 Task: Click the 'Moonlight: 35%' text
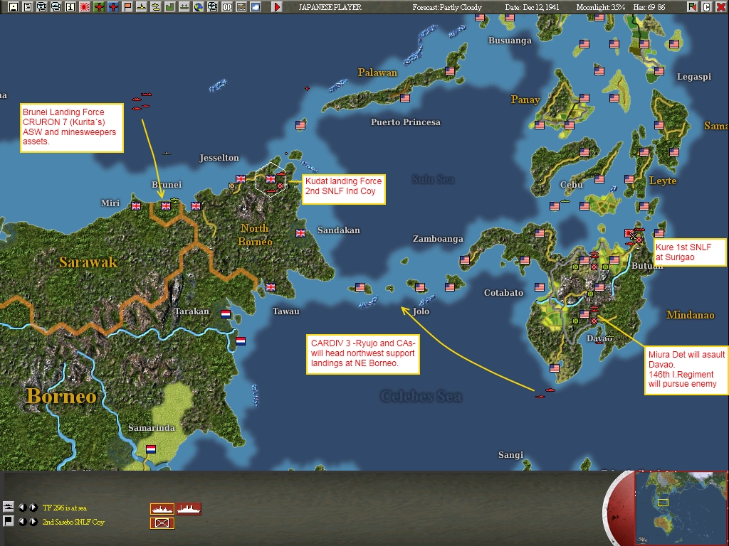click(601, 7)
